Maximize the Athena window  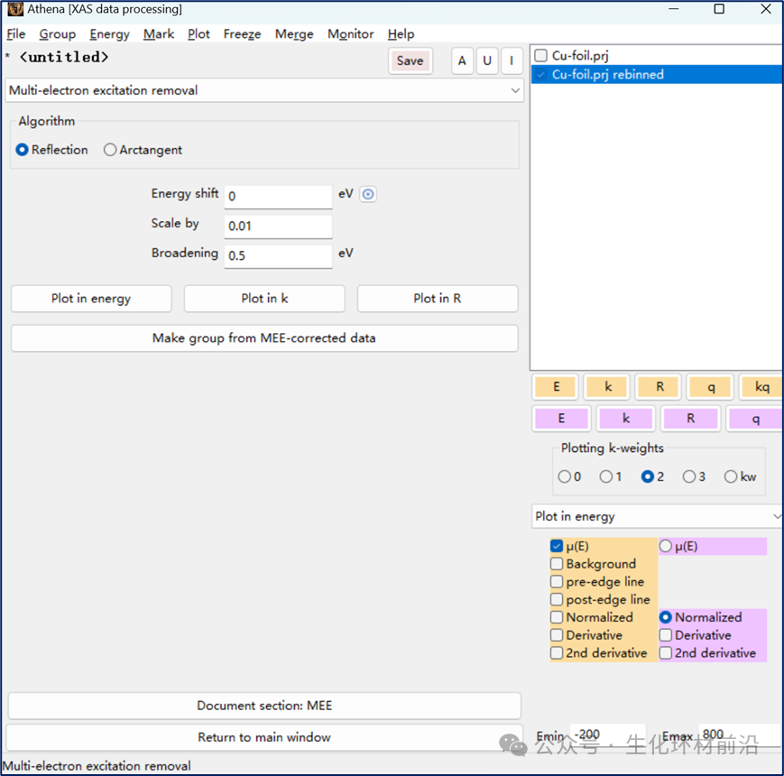(x=719, y=9)
